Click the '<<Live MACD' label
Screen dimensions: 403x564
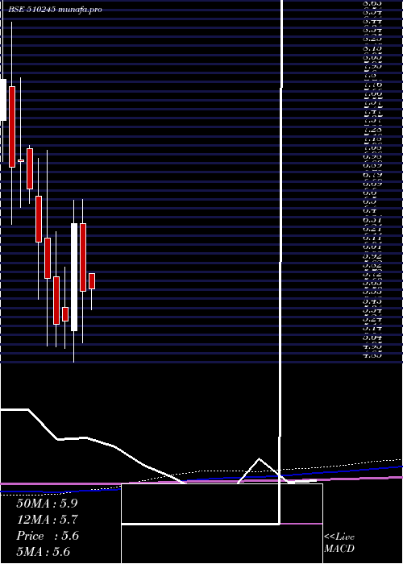point(339,543)
